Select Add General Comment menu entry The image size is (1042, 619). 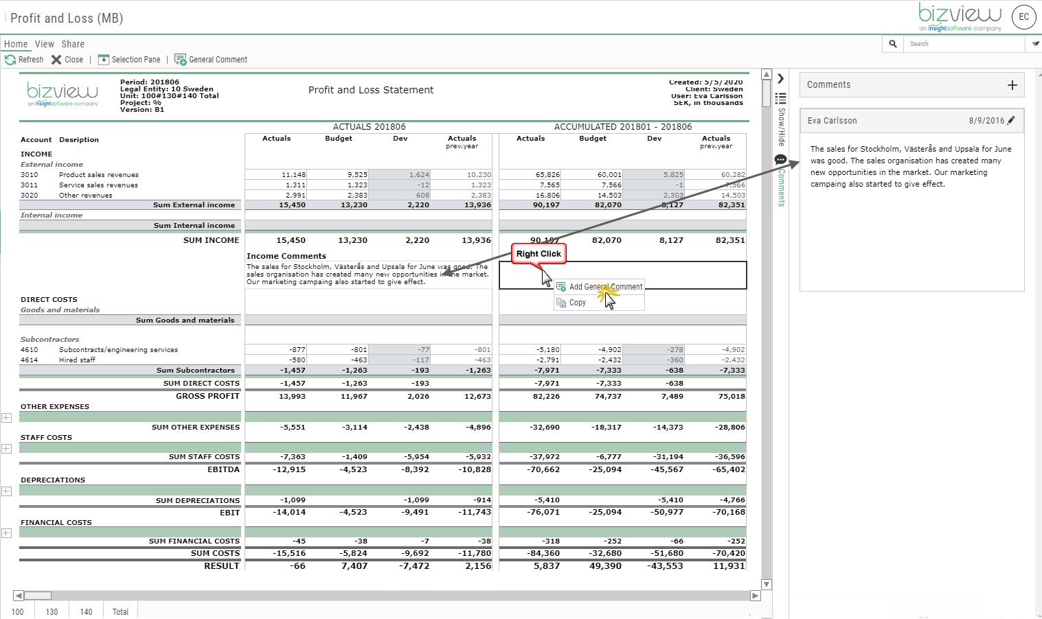[599, 287]
